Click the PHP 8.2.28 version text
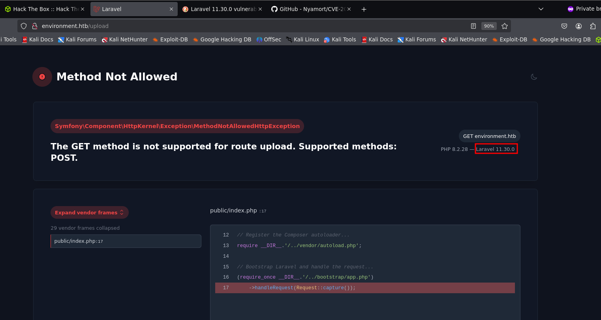601x320 pixels. click(x=454, y=149)
